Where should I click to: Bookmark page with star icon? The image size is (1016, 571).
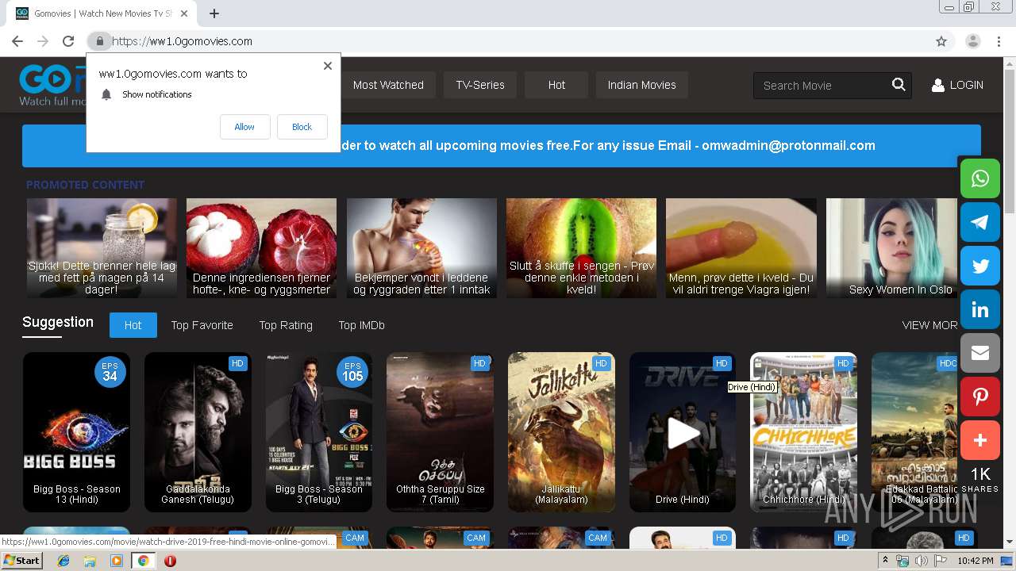941,41
